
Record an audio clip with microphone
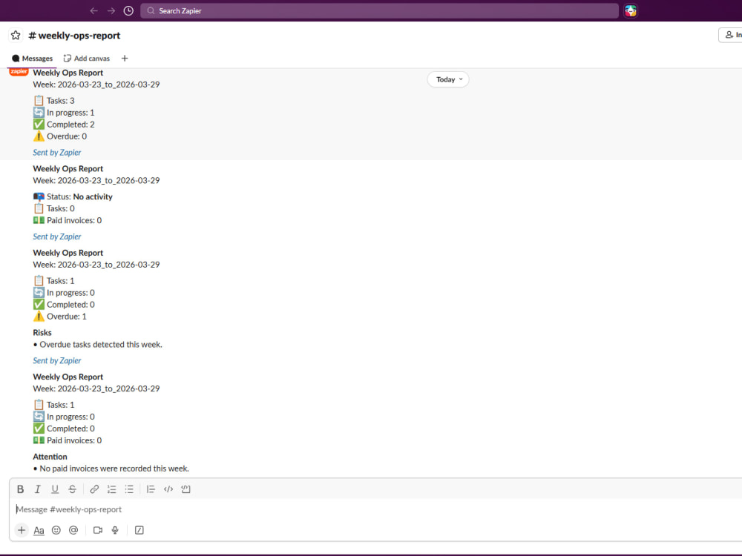(115, 531)
